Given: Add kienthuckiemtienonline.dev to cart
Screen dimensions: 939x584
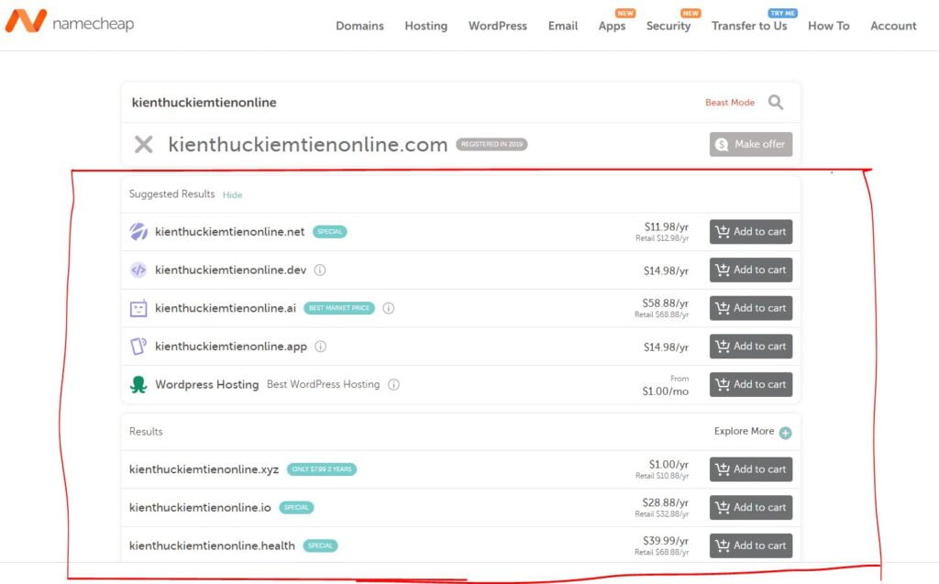Looking at the screenshot, I should click(751, 270).
